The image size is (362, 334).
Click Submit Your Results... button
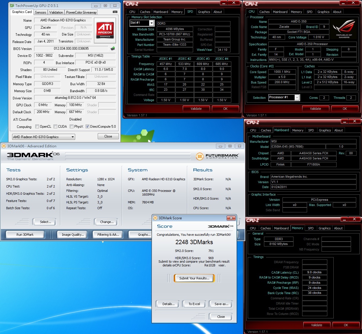[x=194, y=278]
